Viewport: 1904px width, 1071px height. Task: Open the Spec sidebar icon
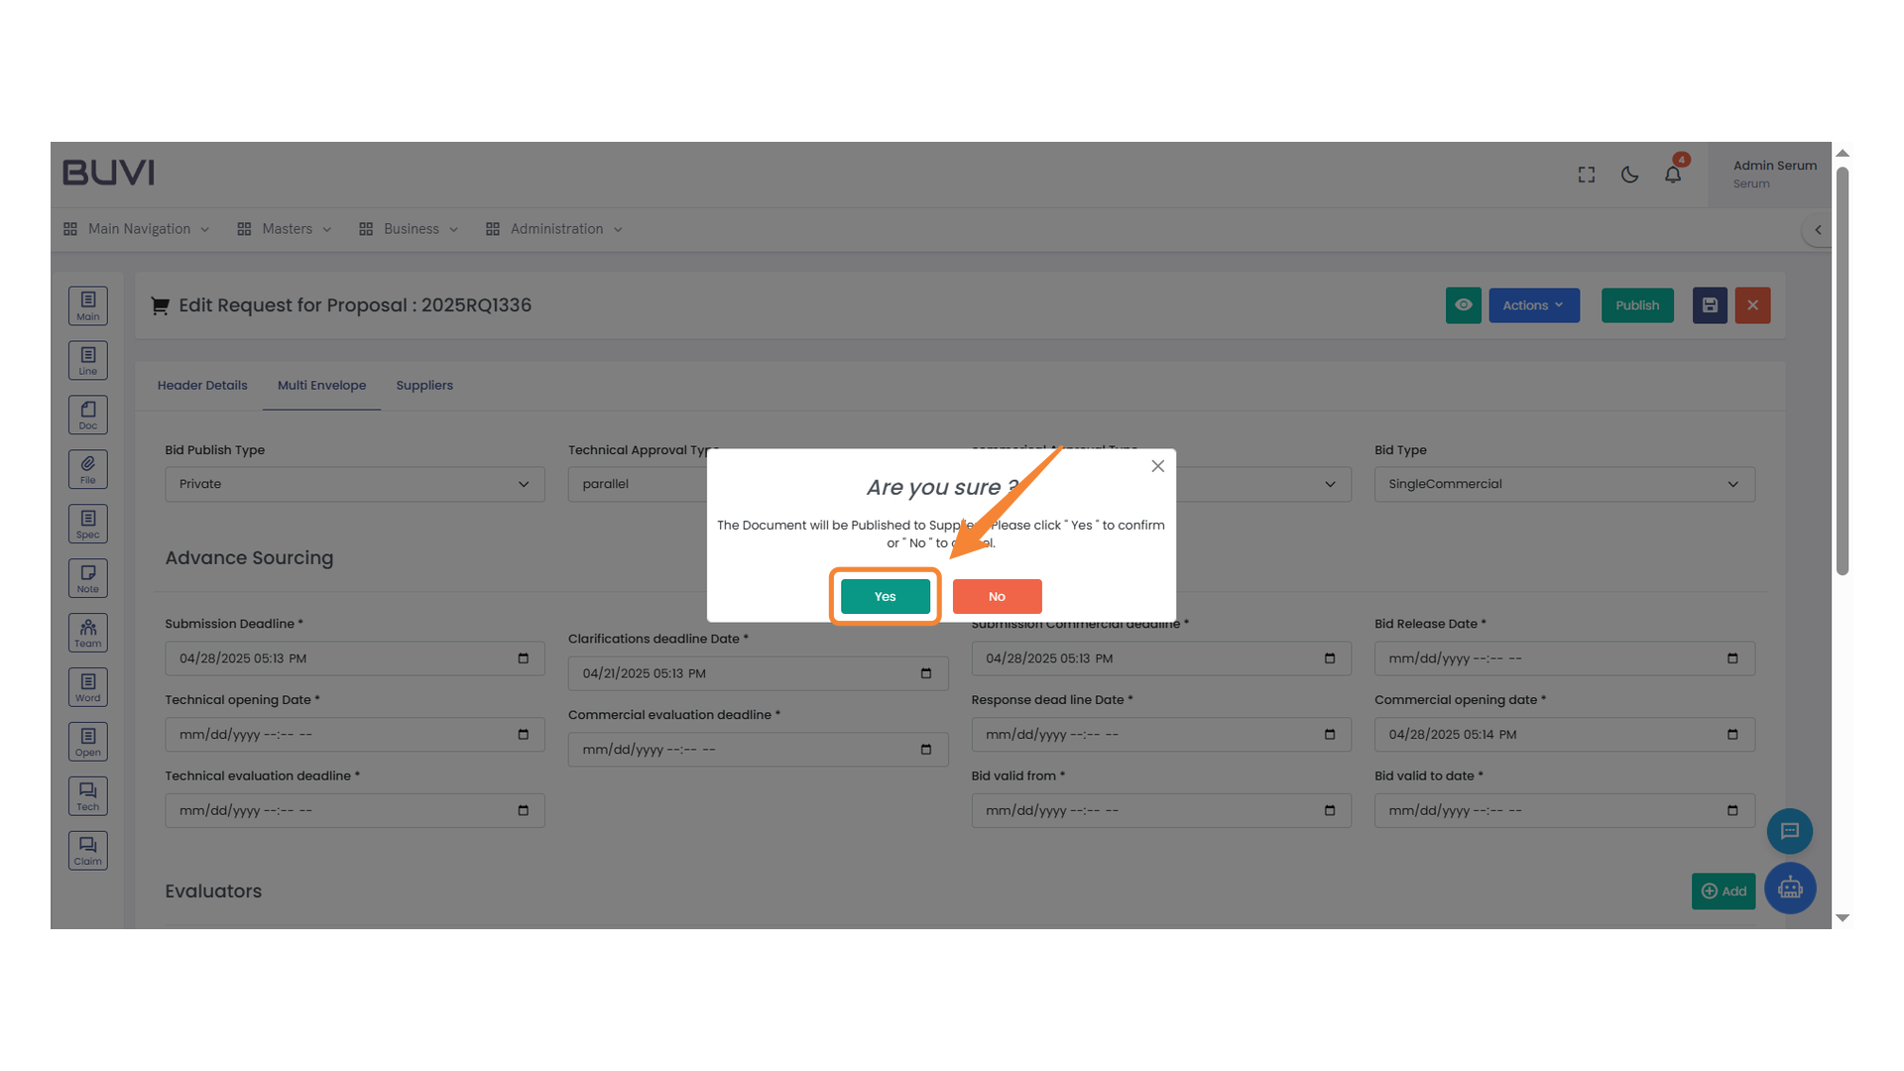pos(87,524)
